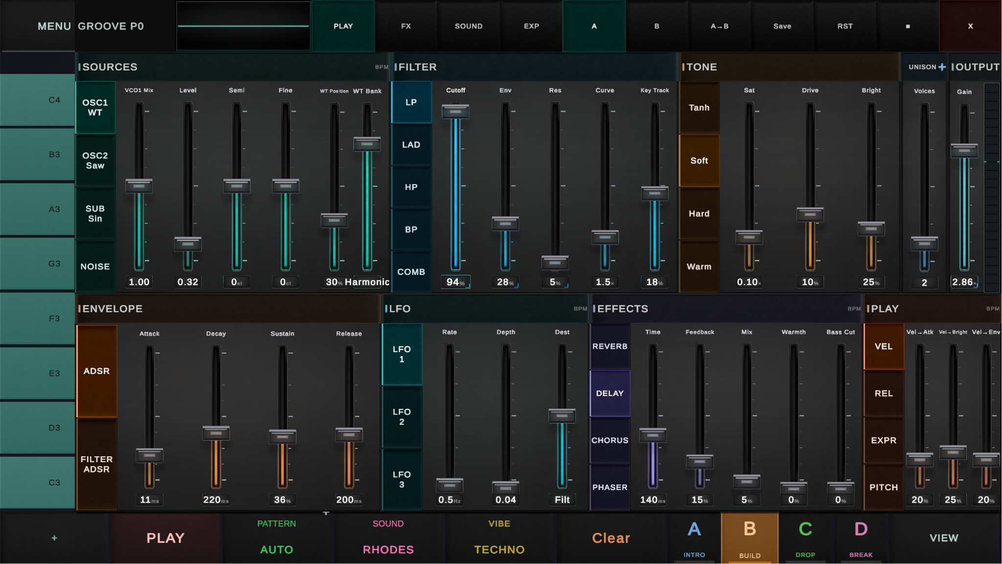The width and height of the screenshot is (1002, 564).
Task: Close the synth editor with X
Action: pyautogui.click(x=970, y=26)
